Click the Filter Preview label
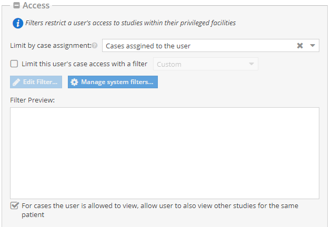 click(32, 100)
